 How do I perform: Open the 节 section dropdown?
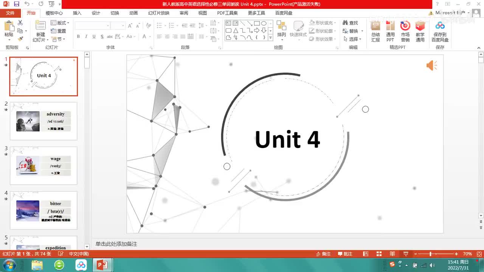point(58,39)
